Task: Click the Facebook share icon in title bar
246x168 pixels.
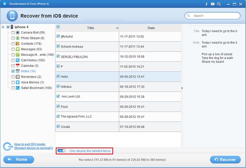Action: point(207,4)
